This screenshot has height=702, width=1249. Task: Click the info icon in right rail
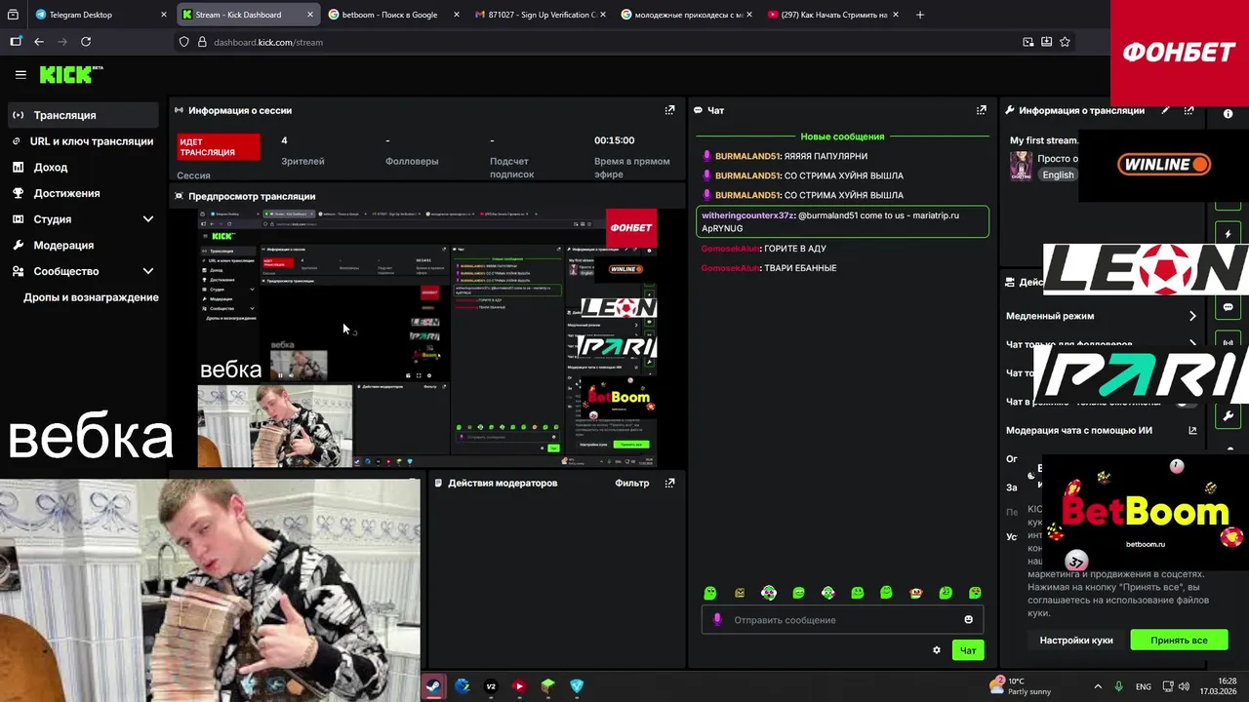pyautogui.click(x=1228, y=114)
